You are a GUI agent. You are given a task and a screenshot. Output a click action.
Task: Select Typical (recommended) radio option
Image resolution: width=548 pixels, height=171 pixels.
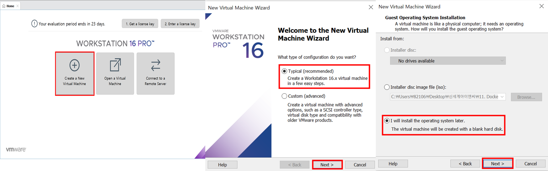point(284,71)
